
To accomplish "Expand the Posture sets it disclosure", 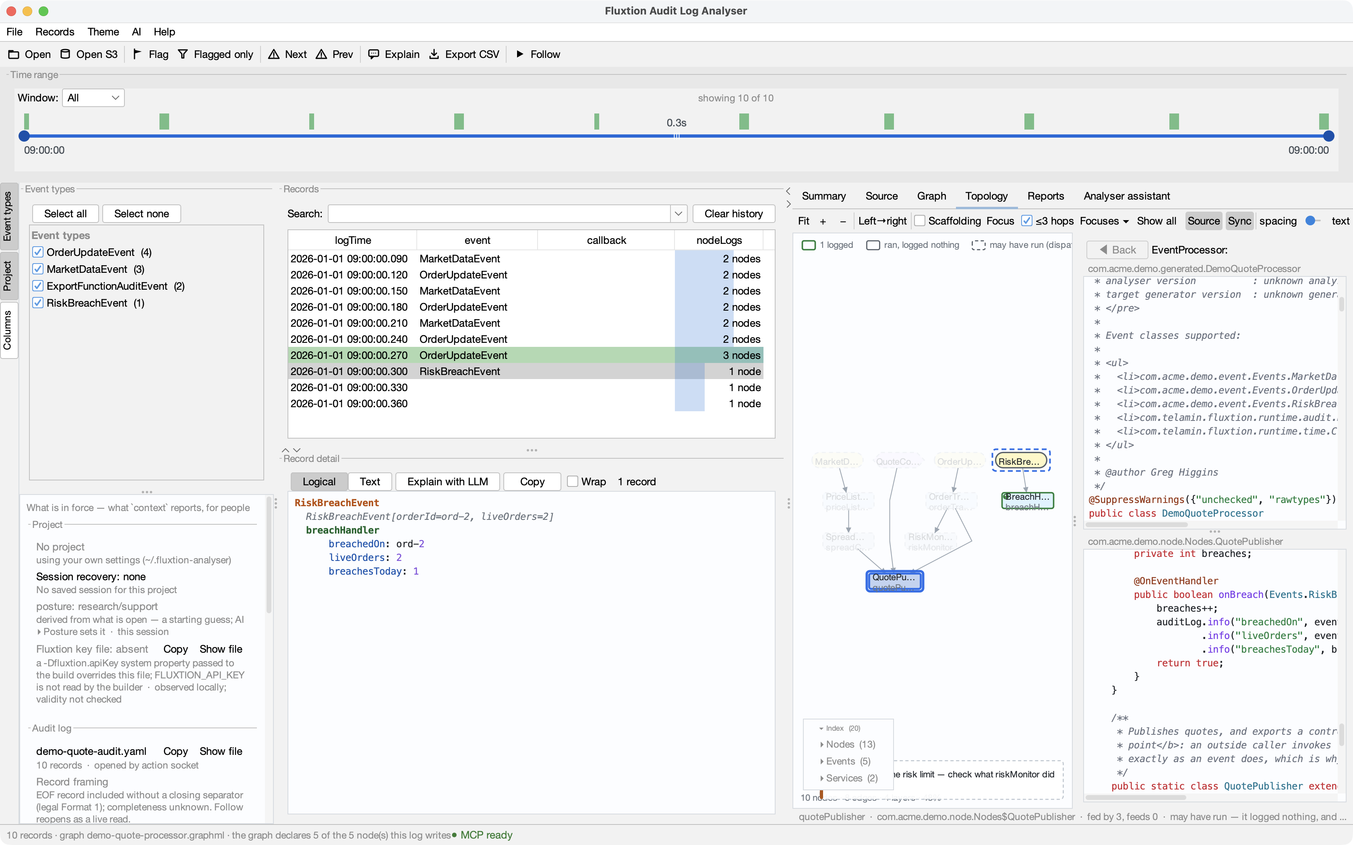I will point(39,631).
